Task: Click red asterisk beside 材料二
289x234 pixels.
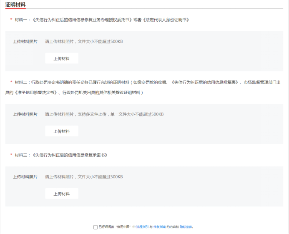Action: (x=11, y=82)
